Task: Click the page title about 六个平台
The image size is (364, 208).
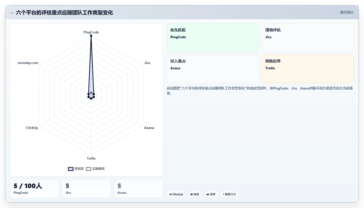Action: coord(64,12)
